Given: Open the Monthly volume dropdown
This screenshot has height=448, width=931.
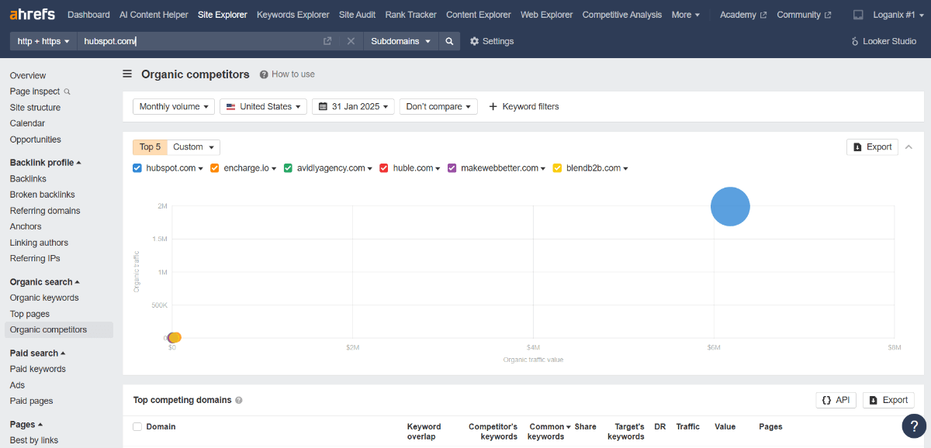Looking at the screenshot, I should click(x=174, y=106).
